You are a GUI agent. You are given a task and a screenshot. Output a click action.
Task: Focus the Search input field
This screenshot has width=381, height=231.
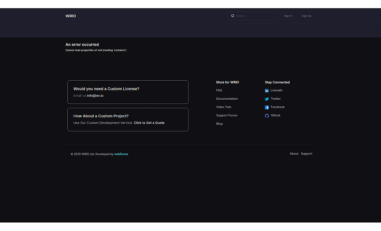pos(252,16)
